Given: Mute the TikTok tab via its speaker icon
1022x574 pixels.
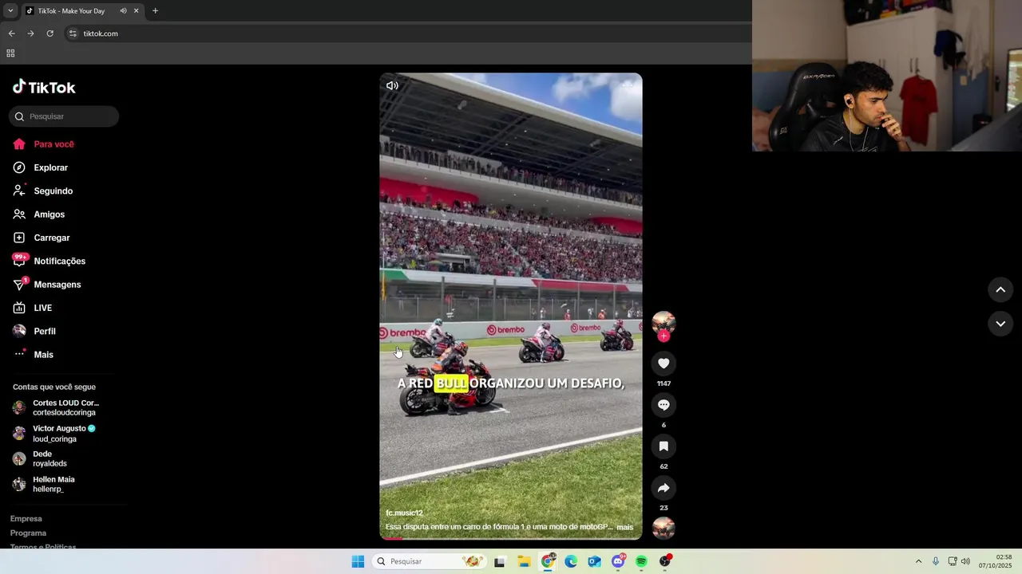Looking at the screenshot, I should pyautogui.click(x=123, y=11).
